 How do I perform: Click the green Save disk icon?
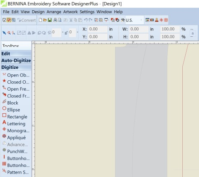point(50,20)
